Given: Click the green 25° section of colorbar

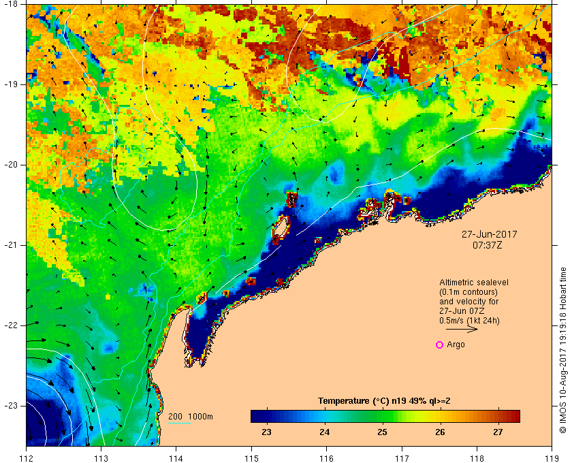Looking at the screenshot, I should [382, 416].
